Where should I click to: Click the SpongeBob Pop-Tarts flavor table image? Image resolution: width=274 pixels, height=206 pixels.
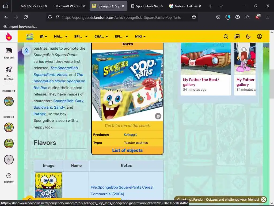49,185
